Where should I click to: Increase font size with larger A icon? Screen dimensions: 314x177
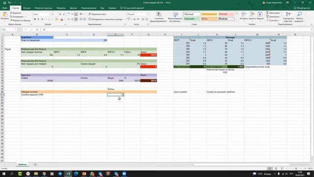click(60, 14)
